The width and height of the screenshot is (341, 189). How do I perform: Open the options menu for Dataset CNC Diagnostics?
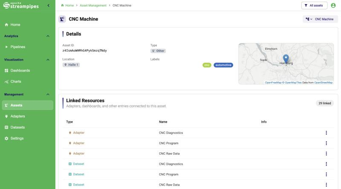(x=326, y=164)
